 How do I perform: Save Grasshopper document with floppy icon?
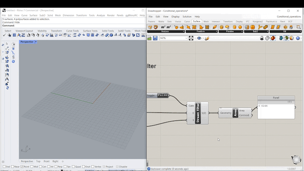point(155,38)
